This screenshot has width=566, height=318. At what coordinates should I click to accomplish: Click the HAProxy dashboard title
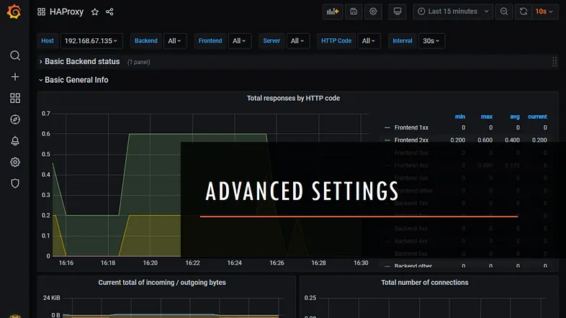(x=66, y=12)
